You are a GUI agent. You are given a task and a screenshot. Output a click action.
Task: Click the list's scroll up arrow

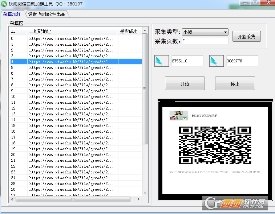(x=145, y=30)
